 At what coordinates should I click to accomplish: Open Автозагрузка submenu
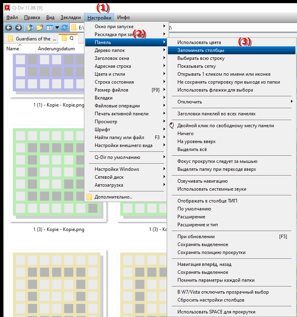tap(126, 185)
